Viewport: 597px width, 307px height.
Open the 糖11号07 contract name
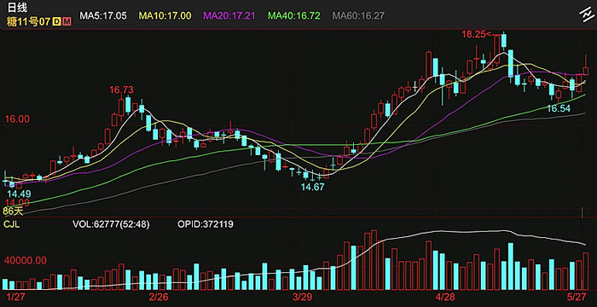pyautogui.click(x=28, y=21)
